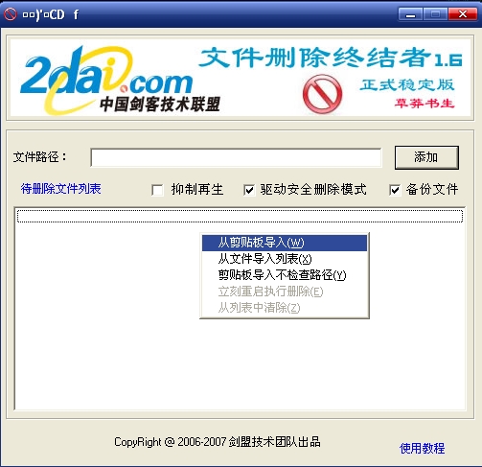Click the 文件删除终结者 1.6 banner title

coord(331,58)
